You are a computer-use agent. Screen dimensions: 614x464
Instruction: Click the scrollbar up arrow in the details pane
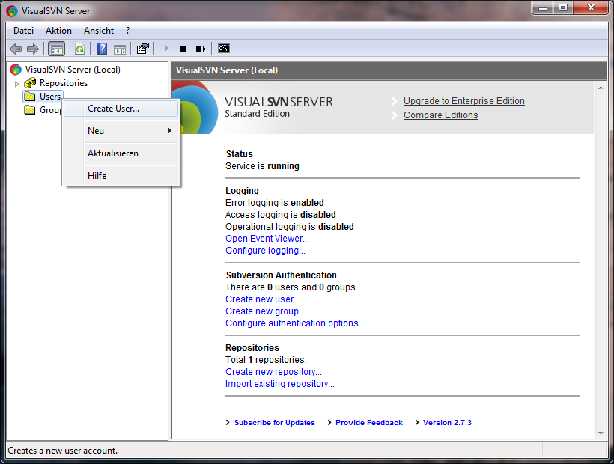click(601, 88)
